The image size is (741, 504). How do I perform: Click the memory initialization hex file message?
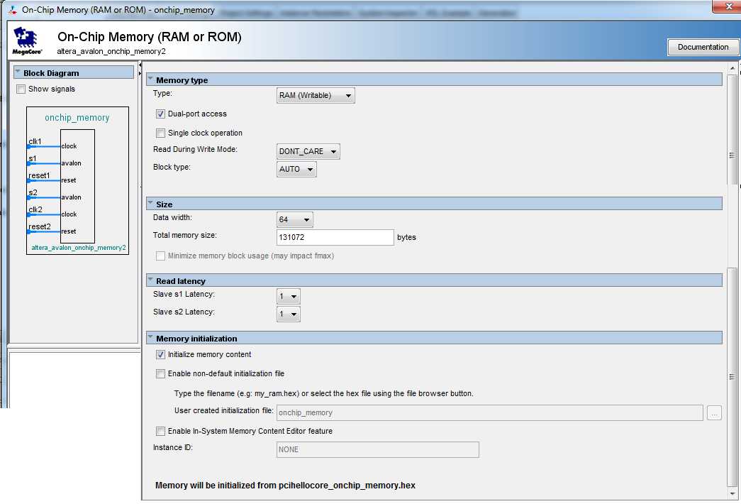coord(286,486)
